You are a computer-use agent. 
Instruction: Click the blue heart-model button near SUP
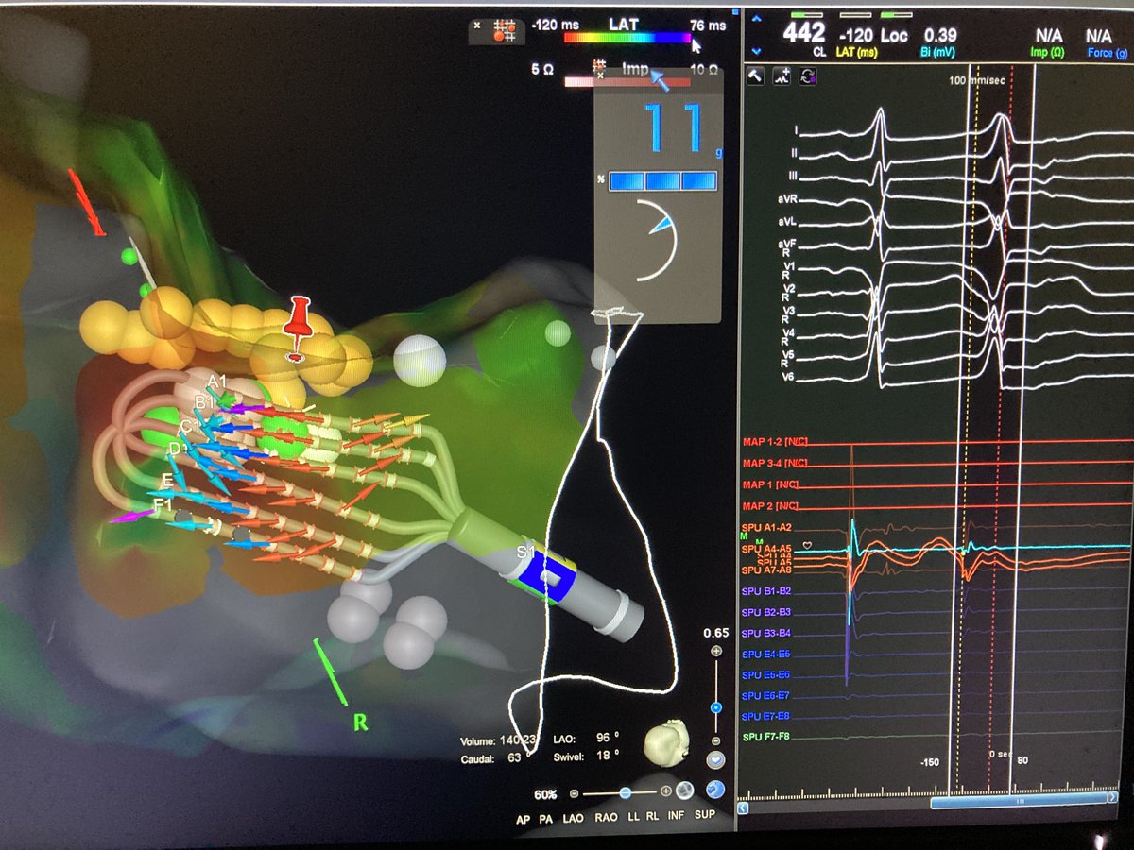click(x=715, y=790)
